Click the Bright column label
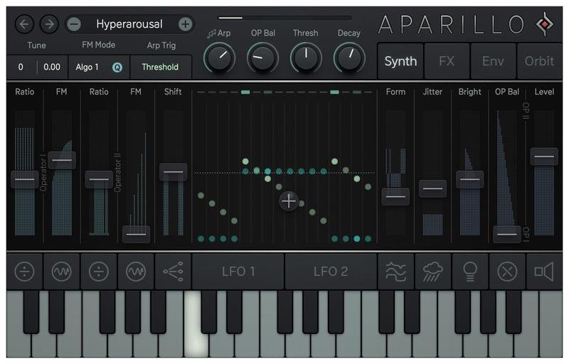This screenshot has width=569, height=364. coord(469,92)
